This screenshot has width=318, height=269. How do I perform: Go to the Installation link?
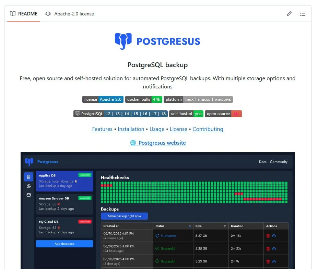click(x=131, y=129)
